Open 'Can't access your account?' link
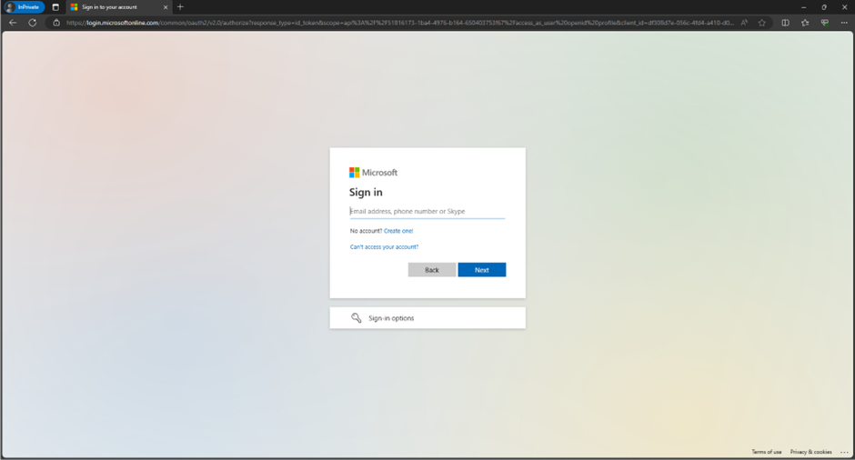This screenshot has height=460, width=855. pyautogui.click(x=384, y=247)
